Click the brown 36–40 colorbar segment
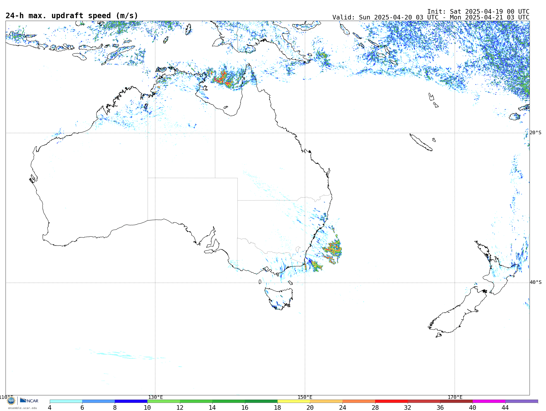The width and height of the screenshot is (546, 411). click(457, 401)
